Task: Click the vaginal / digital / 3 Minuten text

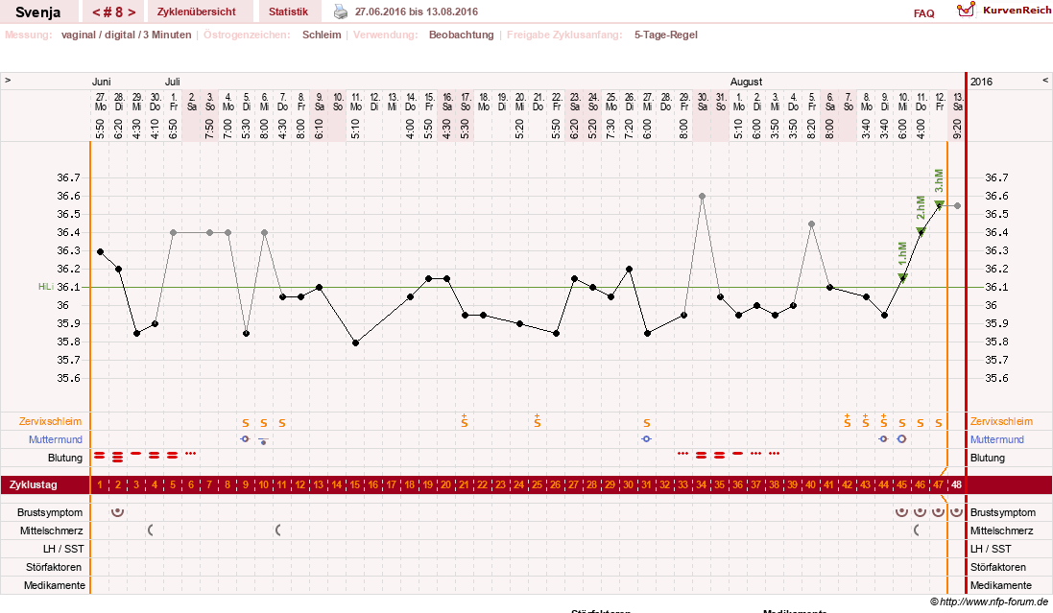Action: [127, 35]
